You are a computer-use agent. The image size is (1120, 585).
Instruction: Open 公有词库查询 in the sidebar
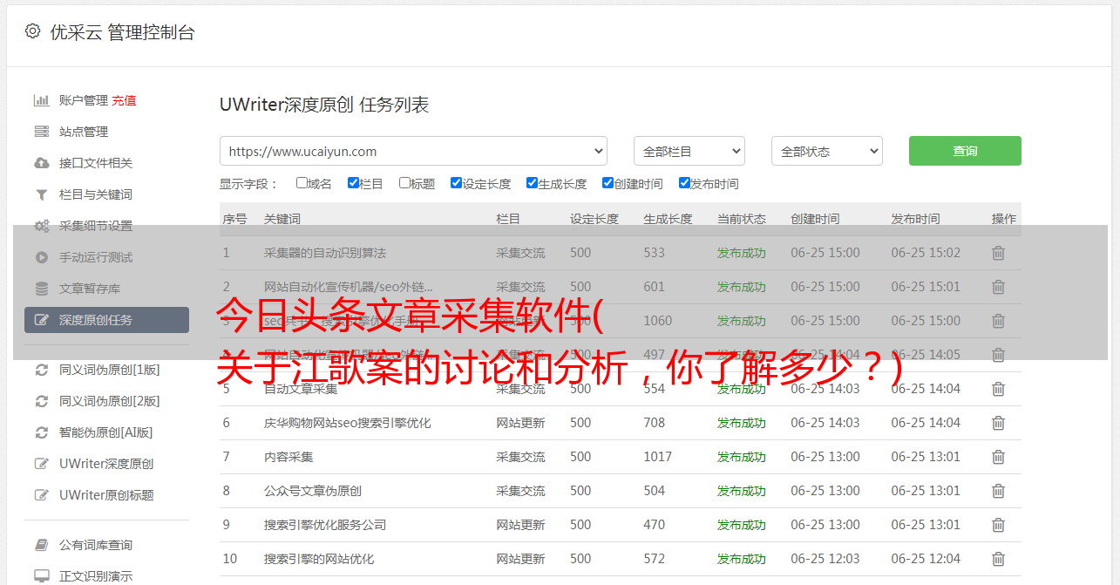[x=96, y=545]
